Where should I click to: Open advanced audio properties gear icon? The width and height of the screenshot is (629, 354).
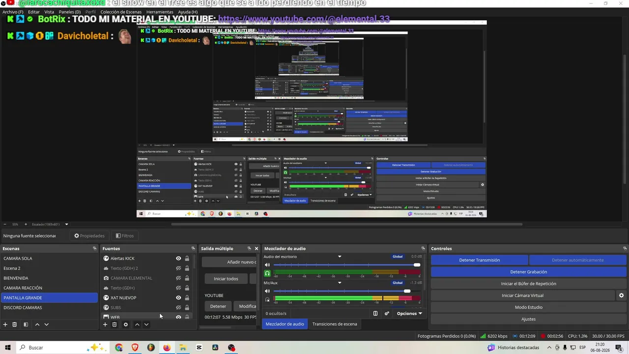[387, 314]
